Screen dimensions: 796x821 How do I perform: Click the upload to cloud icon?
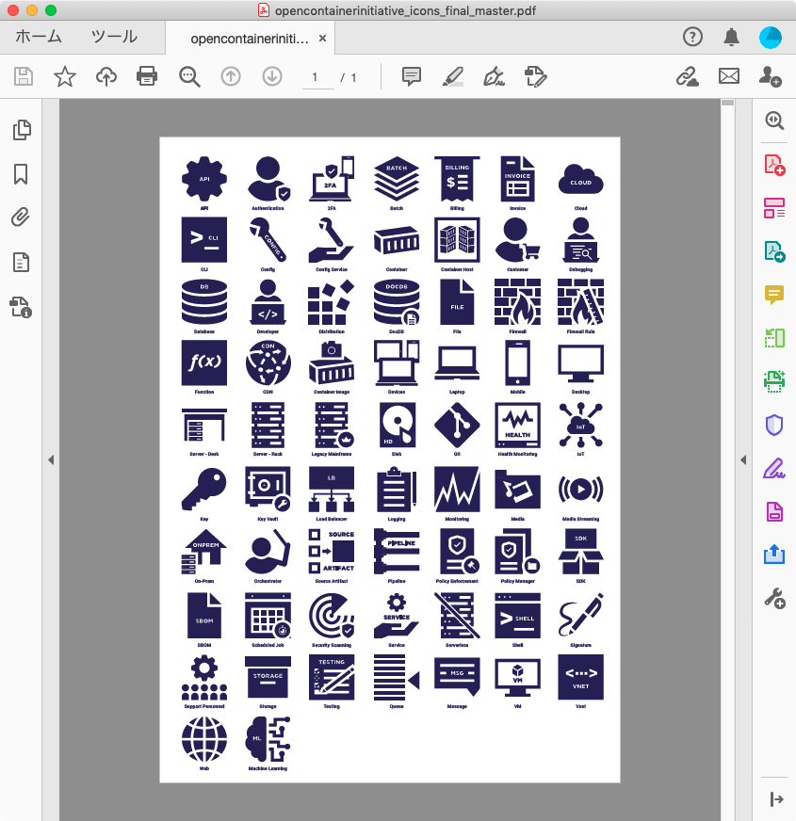pyautogui.click(x=106, y=76)
